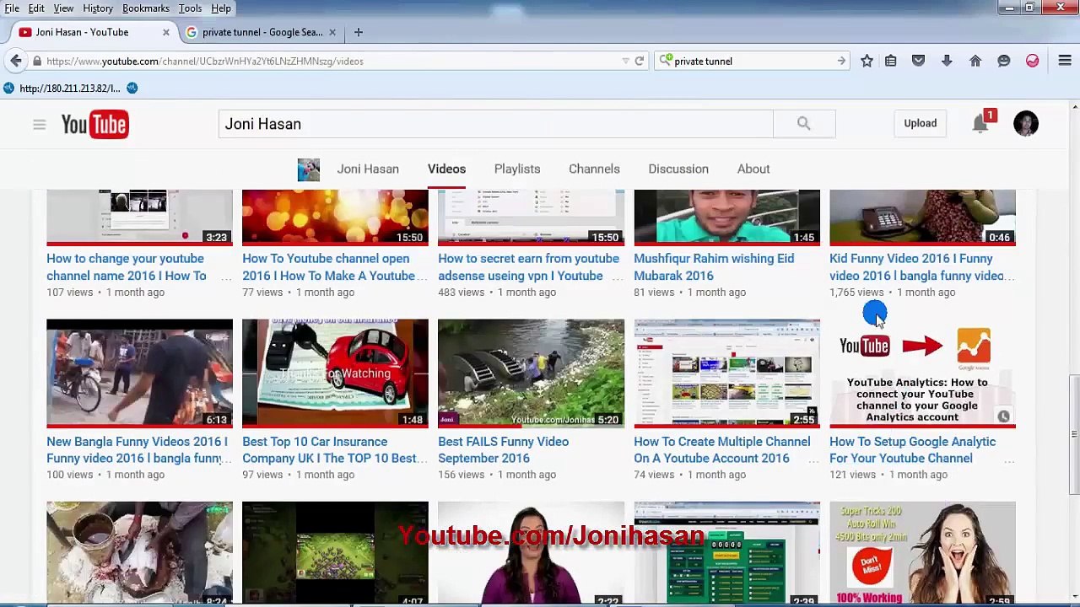Click the YouTube search magnifier button
This screenshot has height=607, width=1080.
point(803,124)
